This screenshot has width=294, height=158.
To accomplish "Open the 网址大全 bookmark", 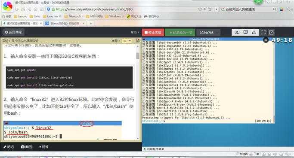I will click(x=134, y=16).
